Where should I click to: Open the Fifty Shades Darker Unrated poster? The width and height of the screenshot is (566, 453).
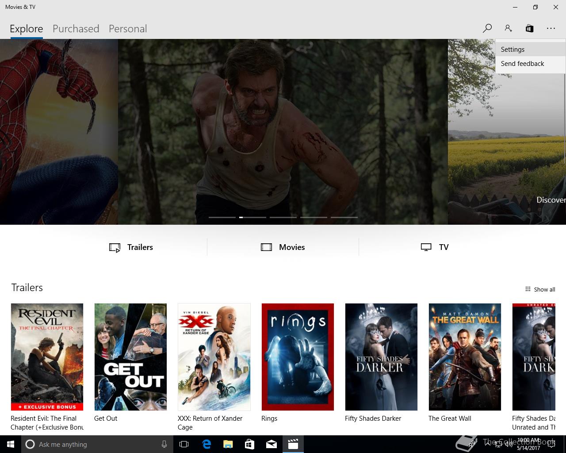534,357
